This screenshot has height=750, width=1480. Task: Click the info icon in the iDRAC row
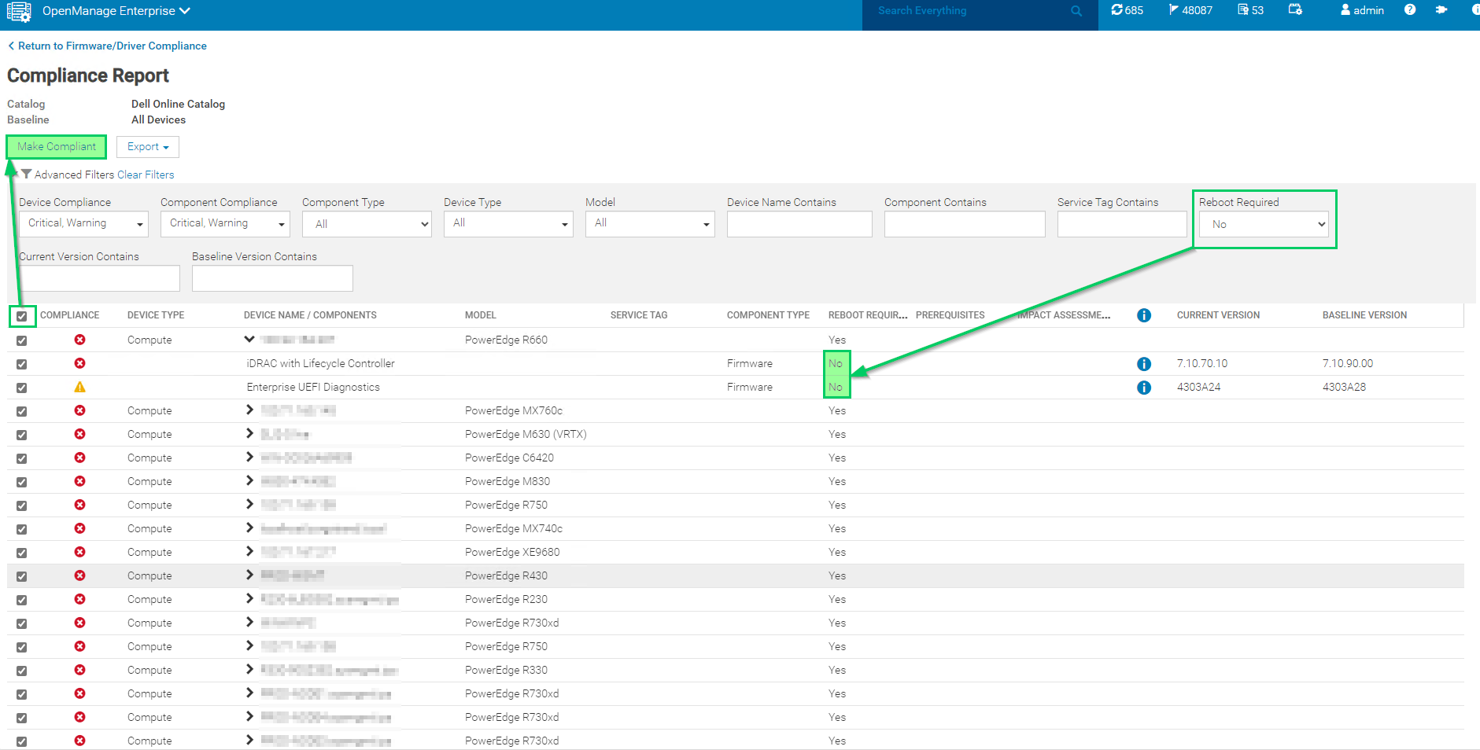[1144, 363]
